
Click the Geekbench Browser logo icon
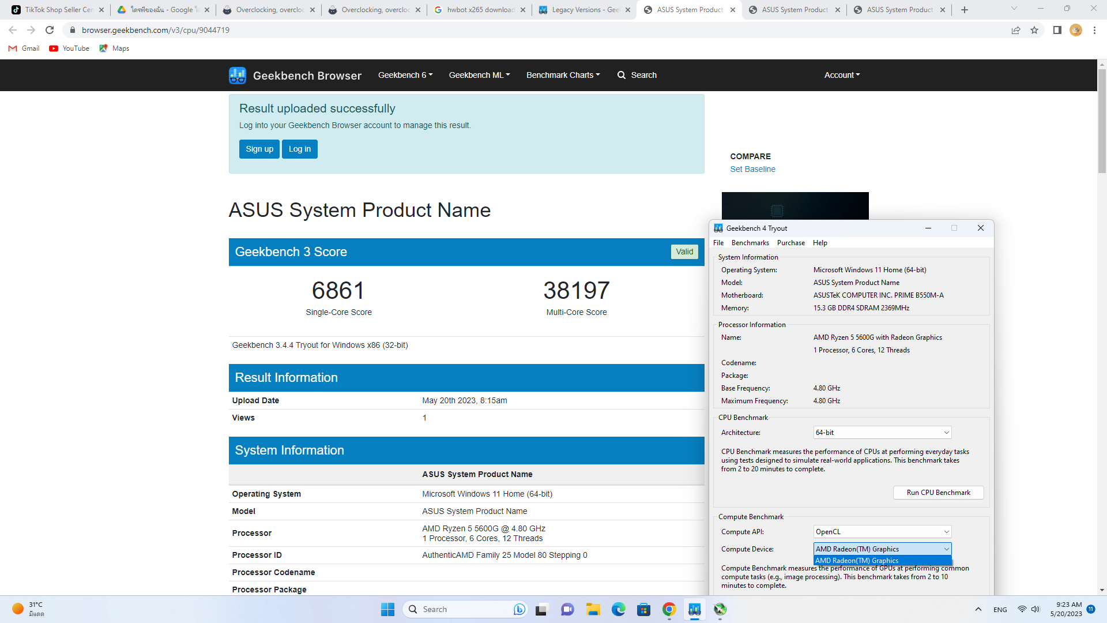tap(237, 75)
